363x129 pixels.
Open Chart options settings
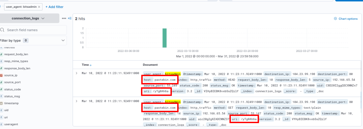click(x=346, y=19)
